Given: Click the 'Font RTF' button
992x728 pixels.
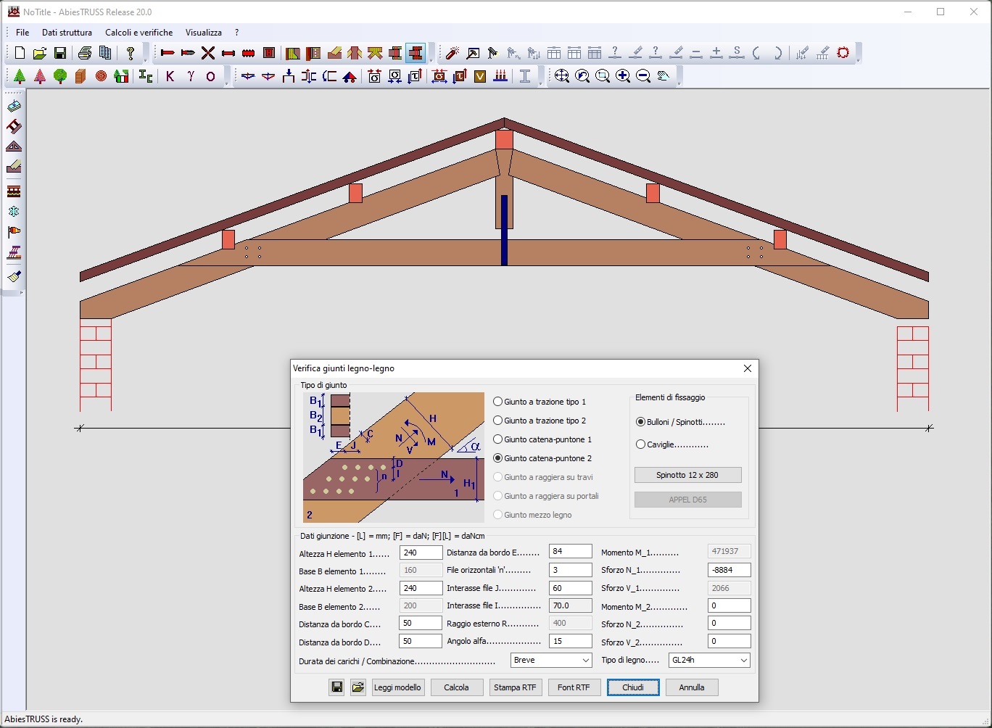Looking at the screenshot, I should pos(574,687).
